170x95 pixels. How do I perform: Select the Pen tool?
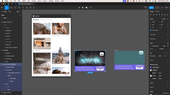point(19,8)
